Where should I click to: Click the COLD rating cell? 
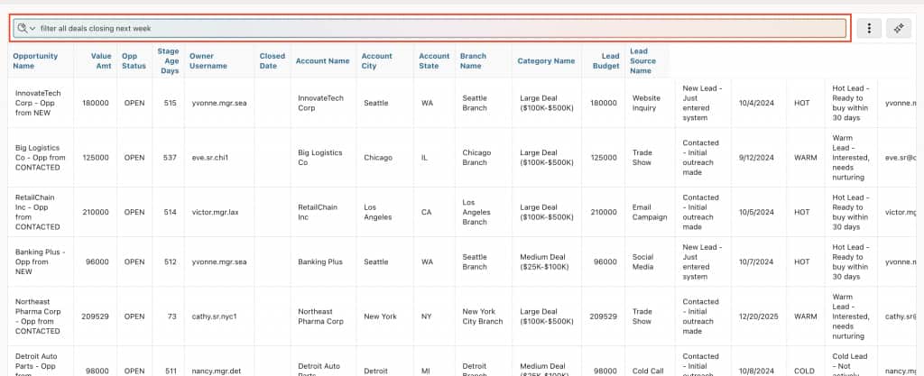point(806,371)
